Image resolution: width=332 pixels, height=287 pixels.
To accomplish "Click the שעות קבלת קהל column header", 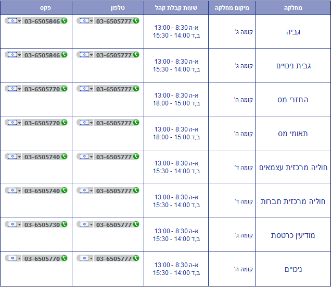I will click(175, 8).
